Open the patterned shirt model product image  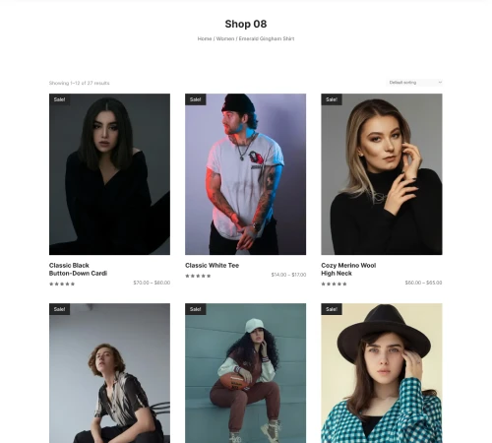tap(109, 373)
